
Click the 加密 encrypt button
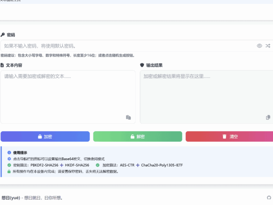pos(45,136)
